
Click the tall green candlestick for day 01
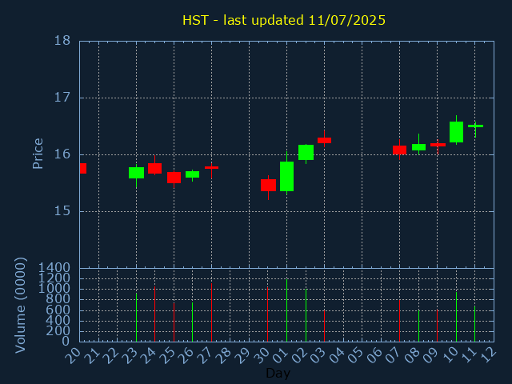pos(286,176)
